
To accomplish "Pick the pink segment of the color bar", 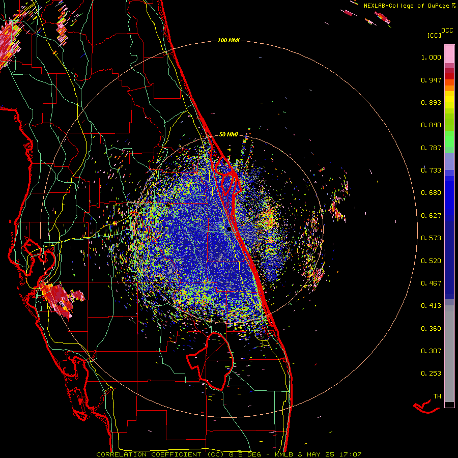I will [449, 54].
